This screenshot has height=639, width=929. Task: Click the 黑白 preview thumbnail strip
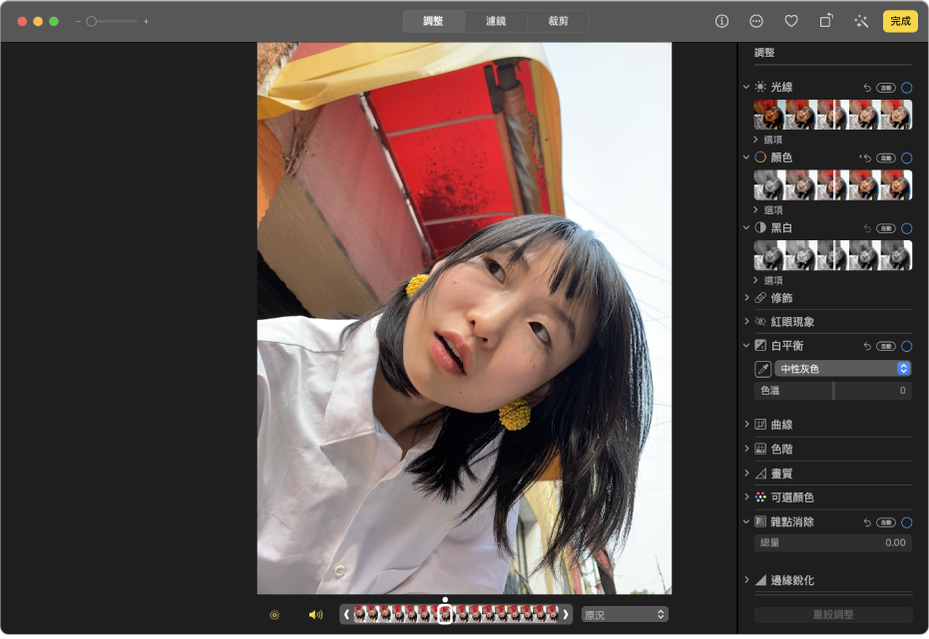tap(833, 255)
